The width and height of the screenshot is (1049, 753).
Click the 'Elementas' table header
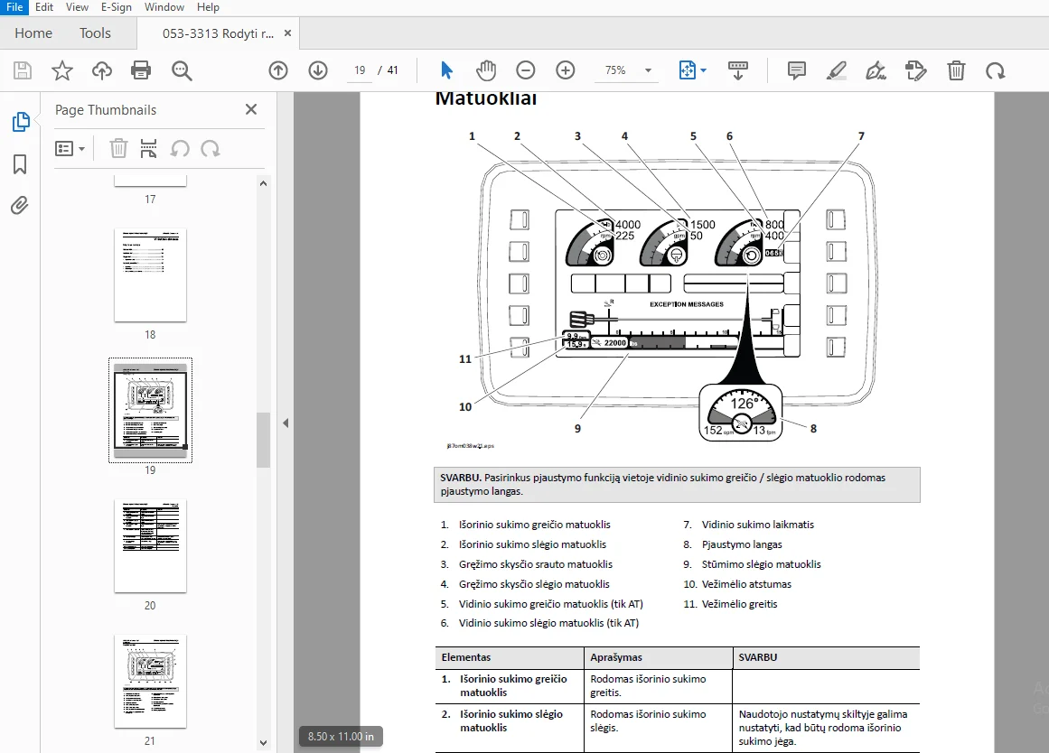[x=466, y=657]
